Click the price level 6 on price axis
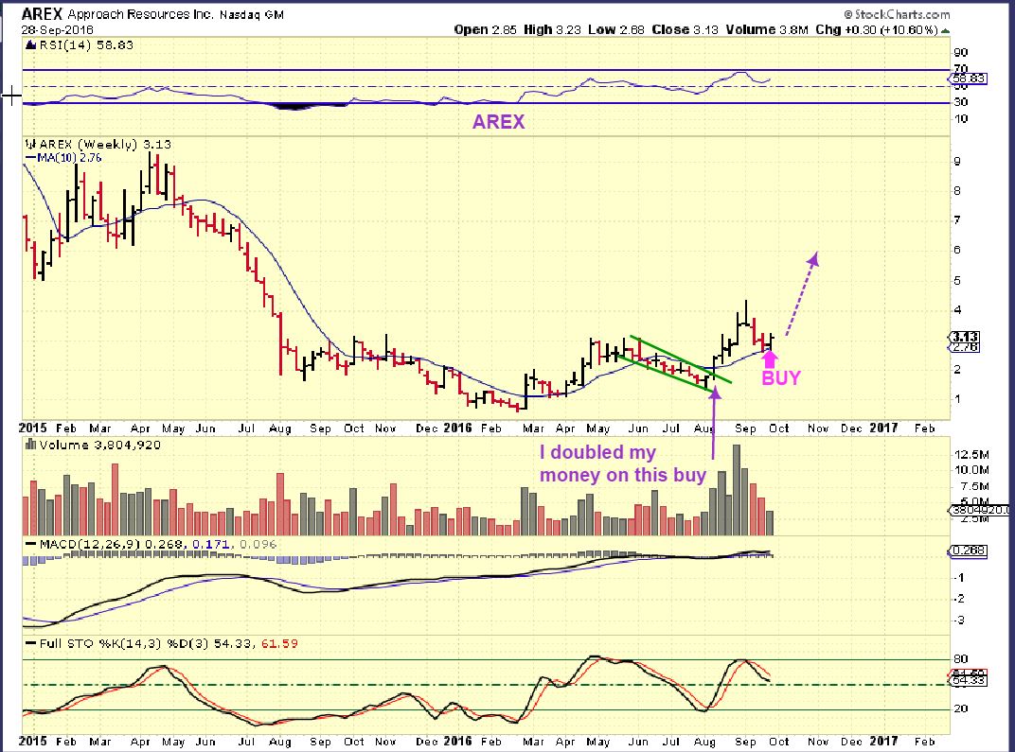This screenshot has height=752, width=1015. (x=956, y=251)
